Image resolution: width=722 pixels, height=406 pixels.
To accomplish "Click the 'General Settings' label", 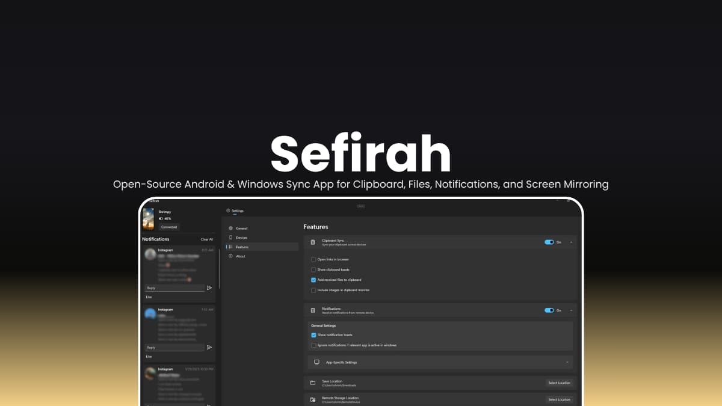I will [323, 325].
